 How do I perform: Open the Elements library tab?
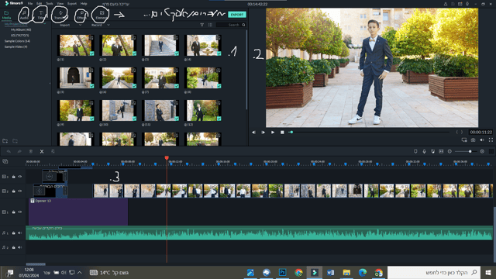102,15
